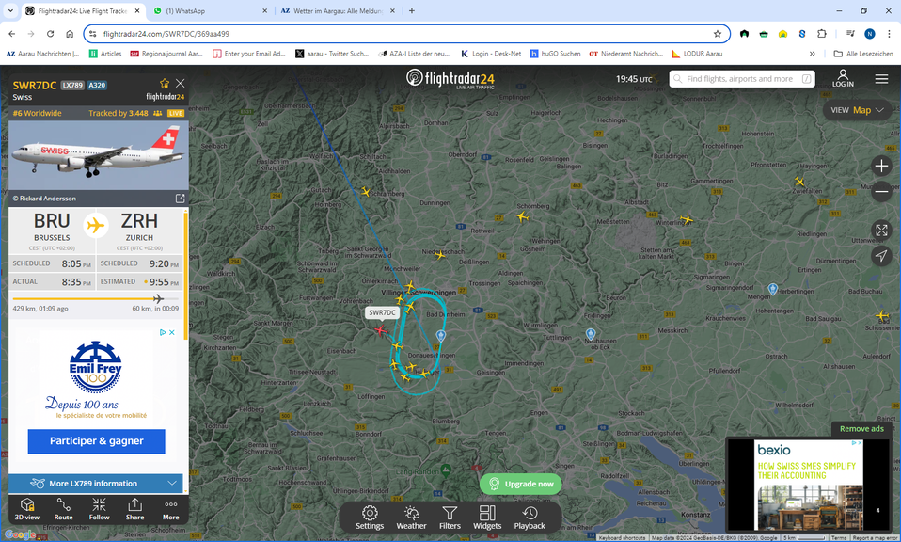Close the SWR7DC flight details panel

coord(181,84)
